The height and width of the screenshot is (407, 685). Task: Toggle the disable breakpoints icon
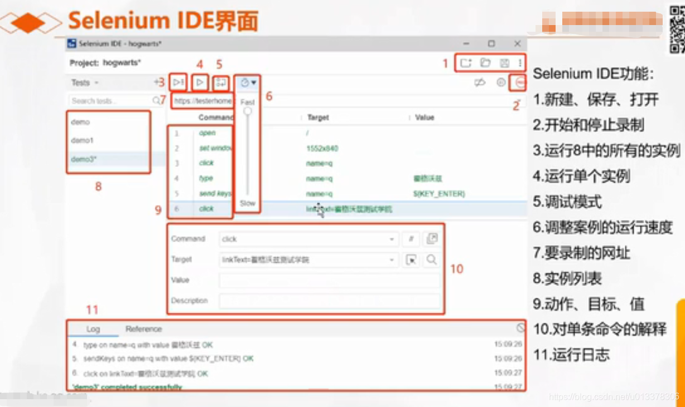[479, 82]
